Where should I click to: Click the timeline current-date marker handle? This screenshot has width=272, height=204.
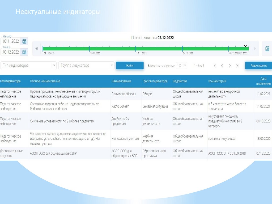pos(245,46)
